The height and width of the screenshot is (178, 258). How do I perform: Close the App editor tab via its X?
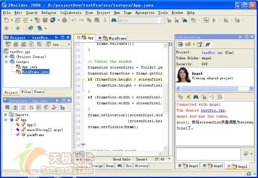(x=79, y=38)
